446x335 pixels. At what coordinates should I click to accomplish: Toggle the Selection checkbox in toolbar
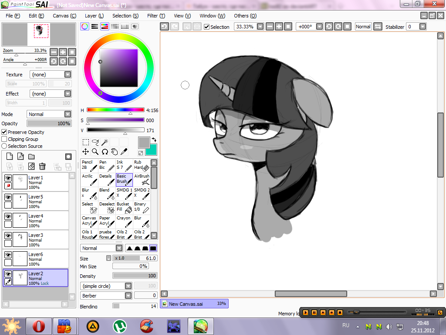[x=207, y=27]
